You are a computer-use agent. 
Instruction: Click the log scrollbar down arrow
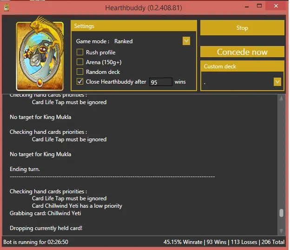pos(281,231)
